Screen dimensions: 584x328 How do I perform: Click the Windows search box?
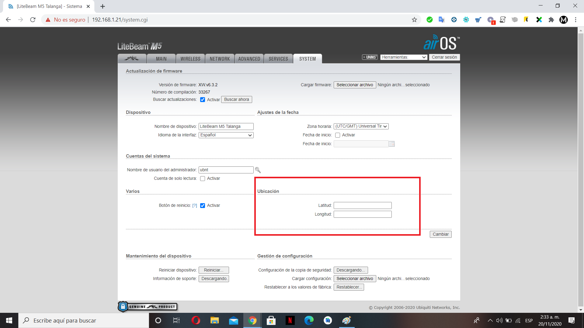point(84,320)
